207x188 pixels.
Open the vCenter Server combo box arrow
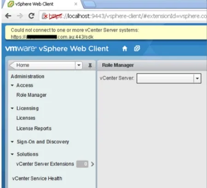coord(197,78)
